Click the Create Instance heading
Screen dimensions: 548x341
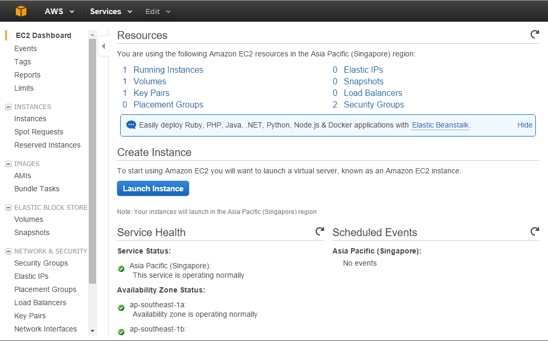point(154,152)
